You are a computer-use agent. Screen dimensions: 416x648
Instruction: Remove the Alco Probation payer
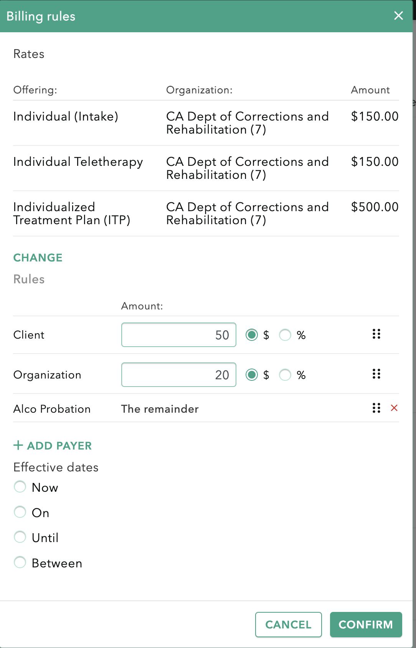point(394,408)
